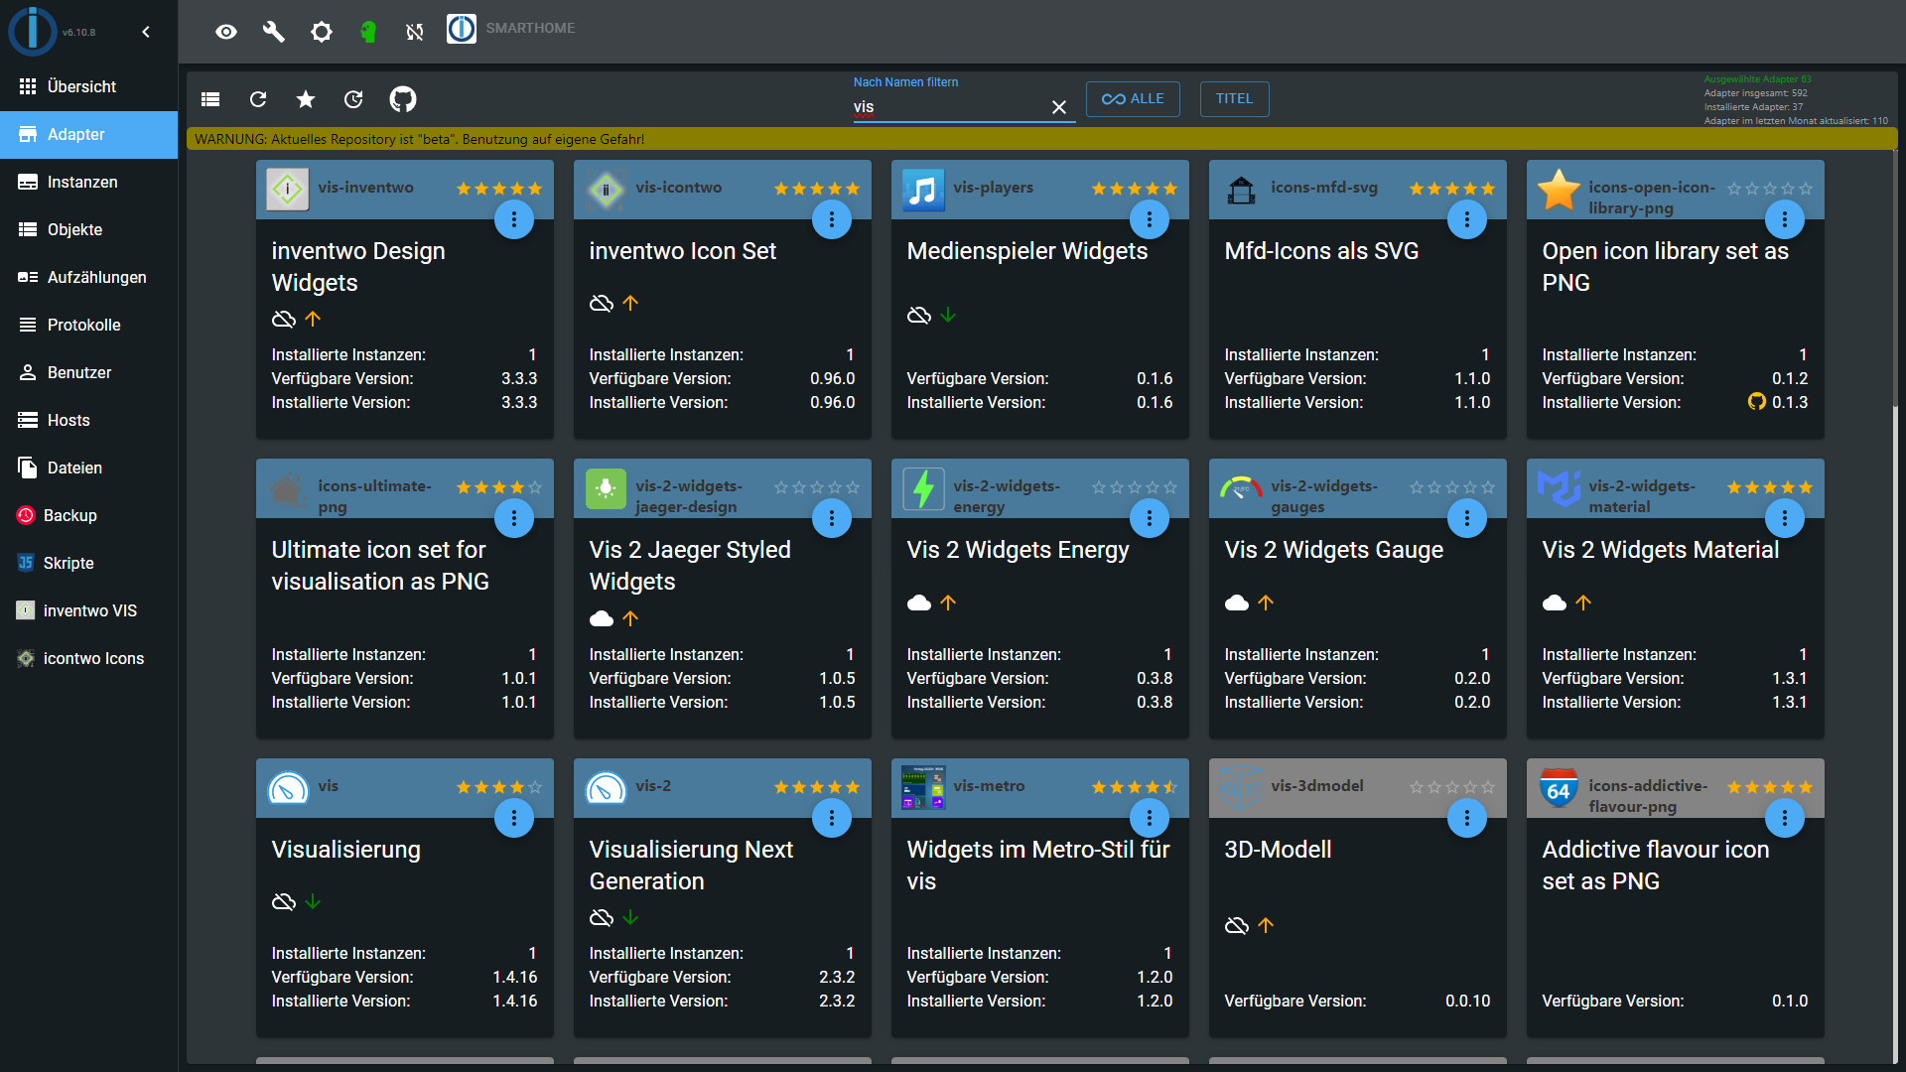Click the update check circular arrow icon
1906x1072 pixels.
(353, 99)
